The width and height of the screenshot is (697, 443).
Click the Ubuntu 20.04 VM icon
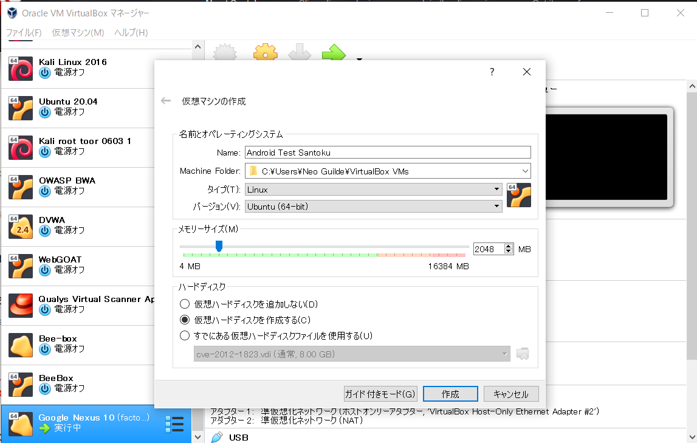point(21,108)
